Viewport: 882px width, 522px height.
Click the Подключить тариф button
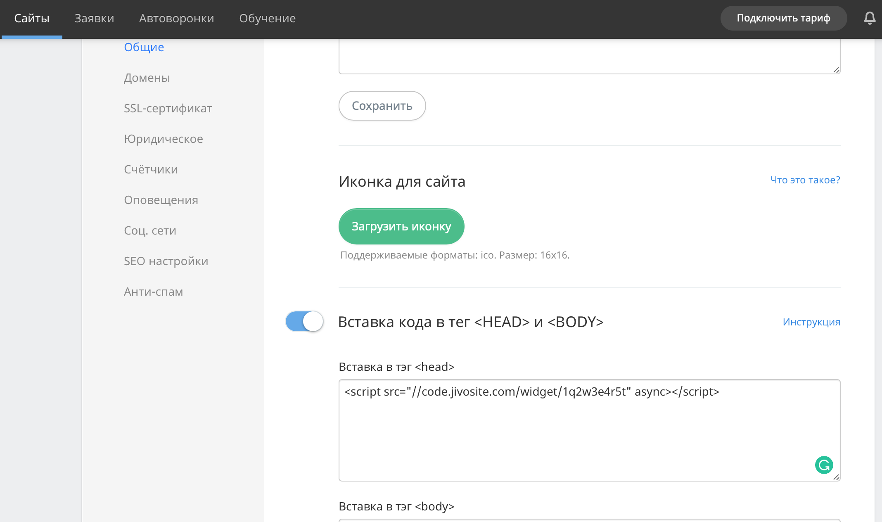coord(783,18)
